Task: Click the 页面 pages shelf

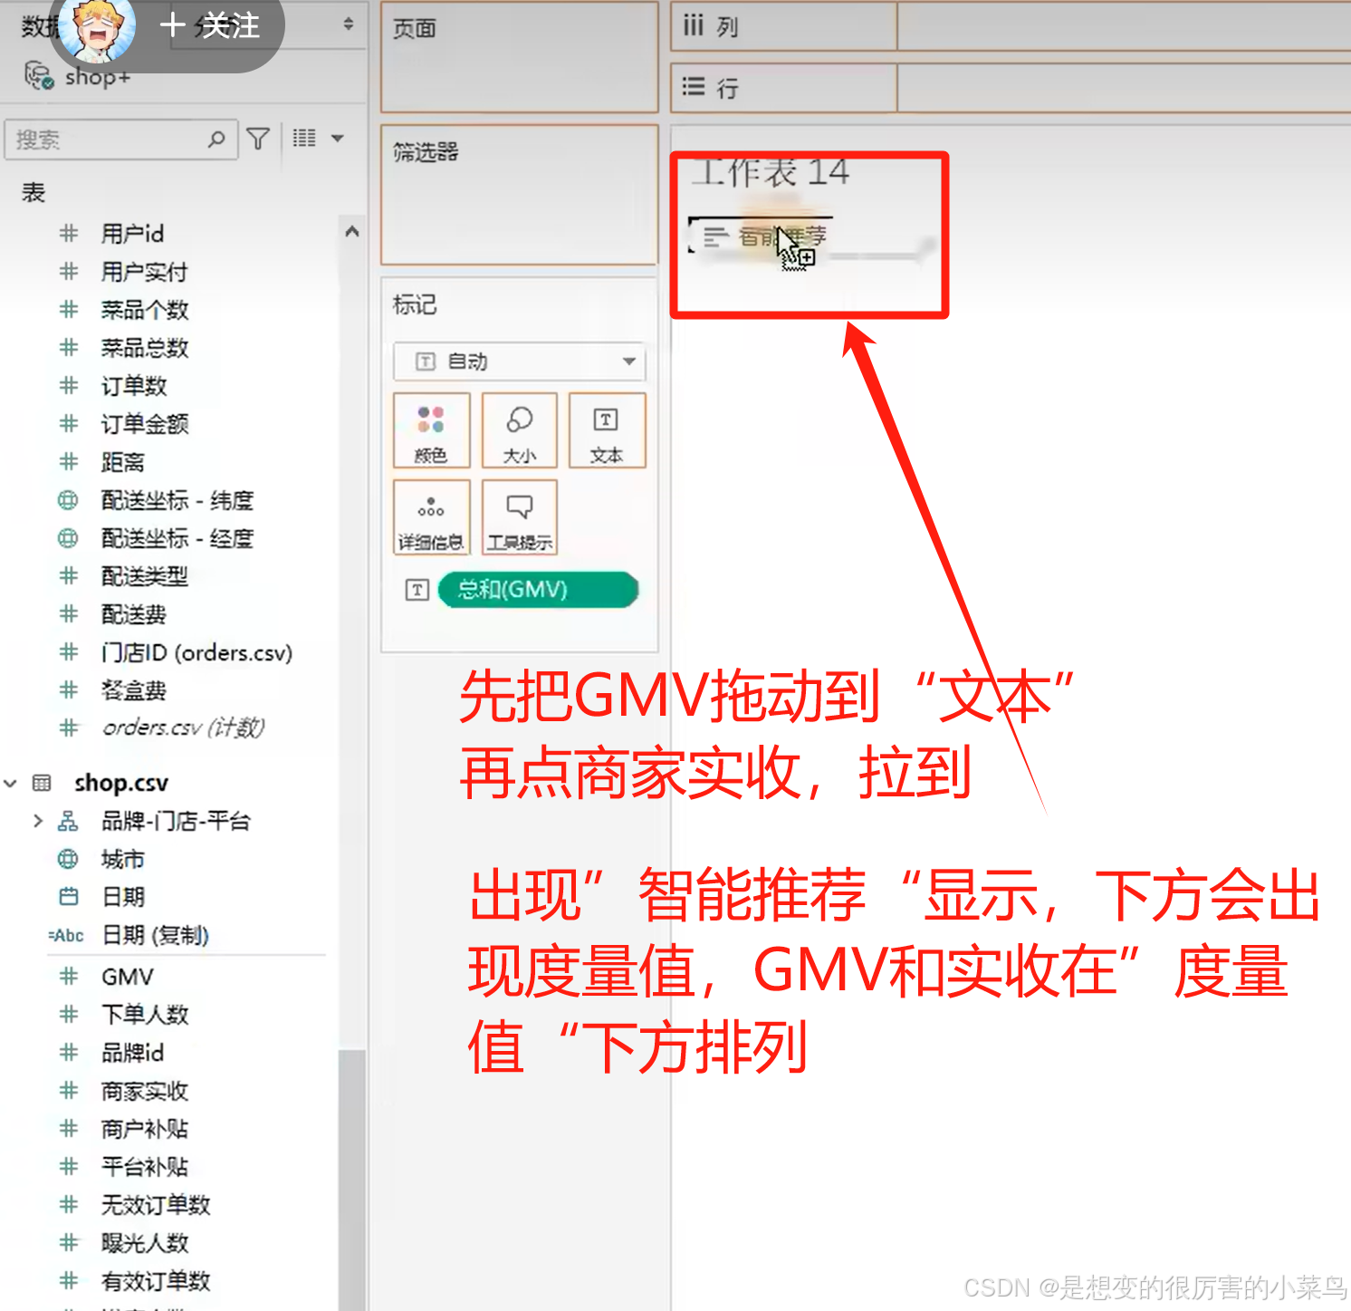Action: (519, 57)
